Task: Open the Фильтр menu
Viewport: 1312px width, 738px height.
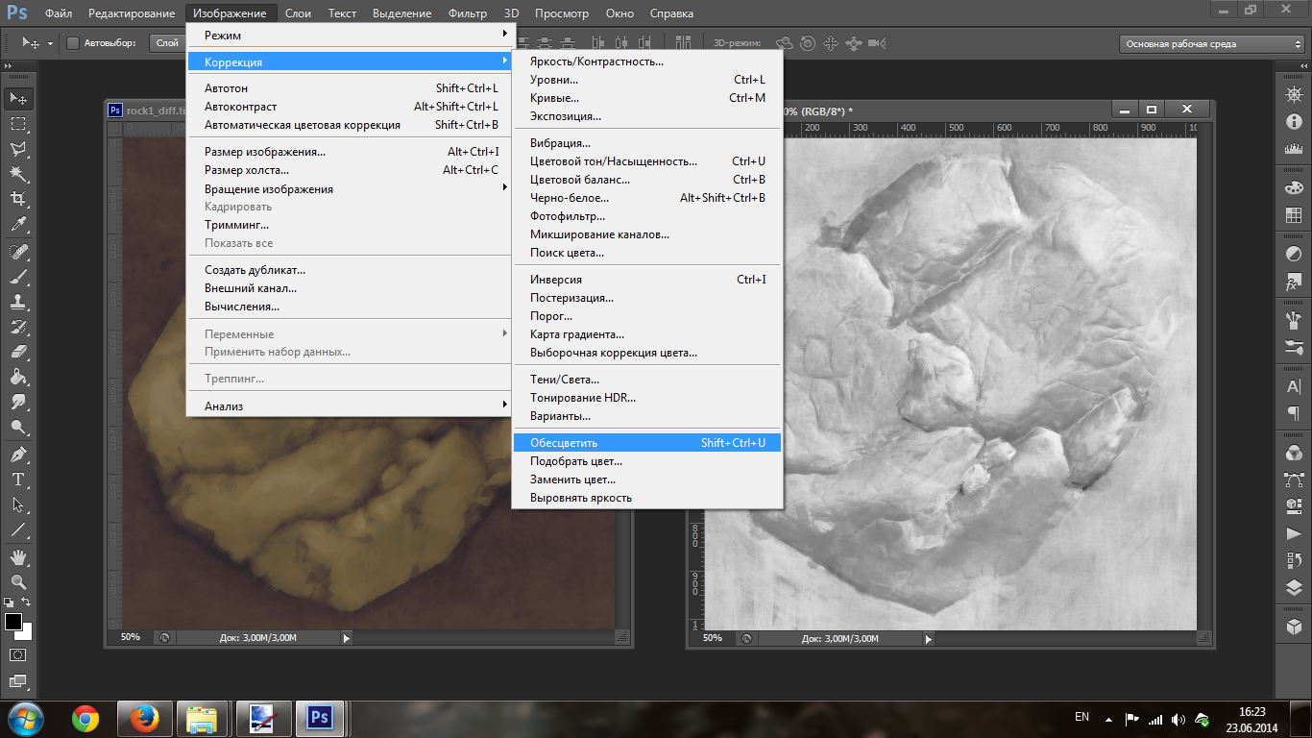Action: [468, 13]
